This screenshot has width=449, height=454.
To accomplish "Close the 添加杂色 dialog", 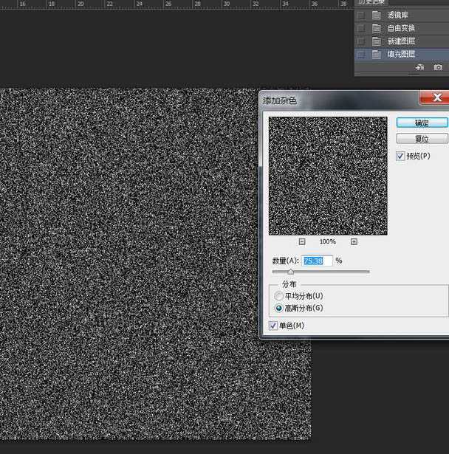I will coord(436,97).
